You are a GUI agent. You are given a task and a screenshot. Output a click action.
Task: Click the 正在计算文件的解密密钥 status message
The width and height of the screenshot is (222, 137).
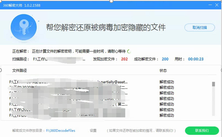[x=79, y=51]
